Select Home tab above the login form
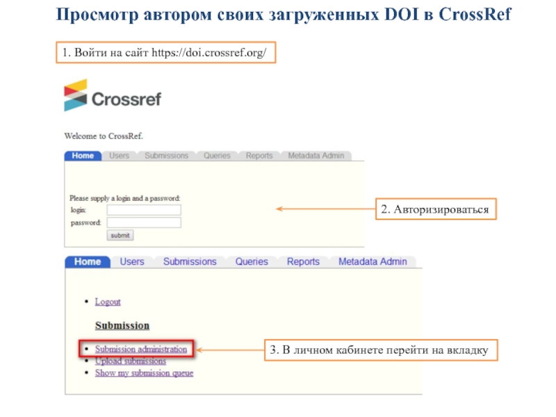556x417 pixels. pyautogui.click(x=83, y=156)
